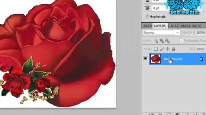Toggle the Propagate Frame checkbox
The width and height of the screenshot is (206, 115).
181,41
